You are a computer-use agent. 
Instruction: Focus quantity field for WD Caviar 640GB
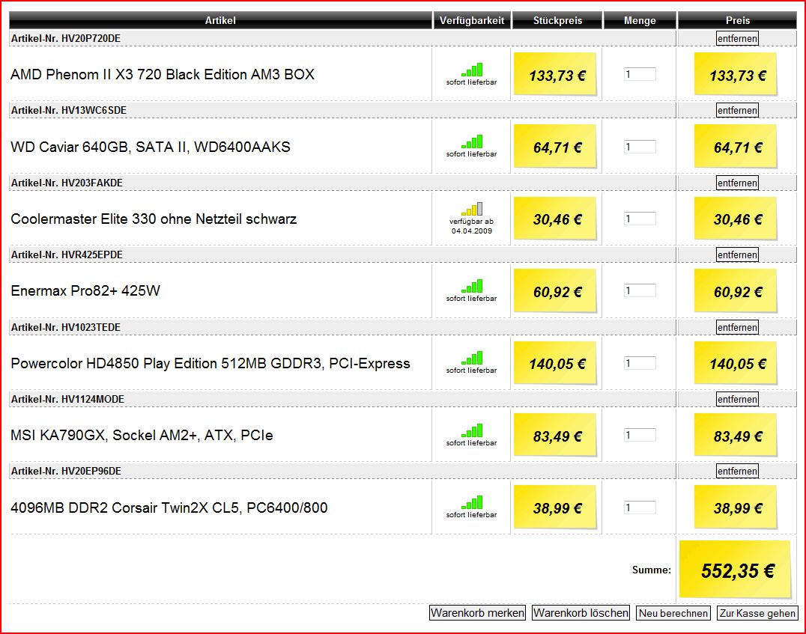coord(640,147)
